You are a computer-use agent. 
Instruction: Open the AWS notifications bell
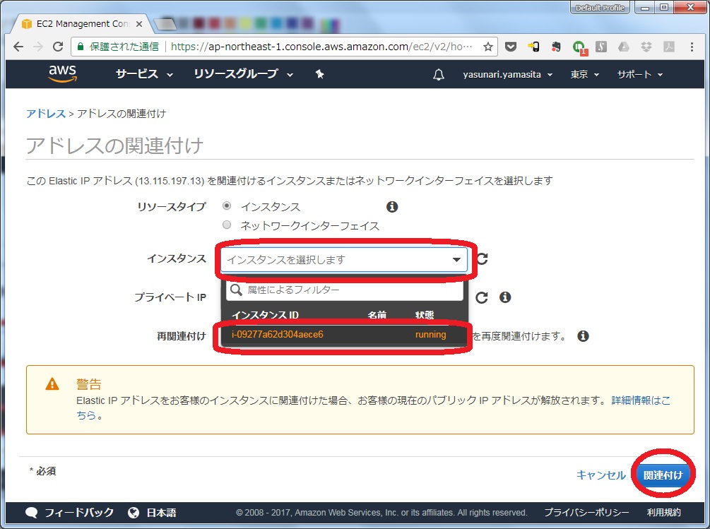coord(438,75)
